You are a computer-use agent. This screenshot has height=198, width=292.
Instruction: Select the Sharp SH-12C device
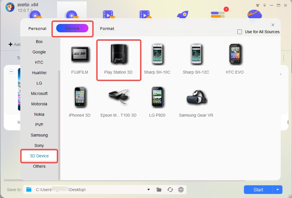196,59
